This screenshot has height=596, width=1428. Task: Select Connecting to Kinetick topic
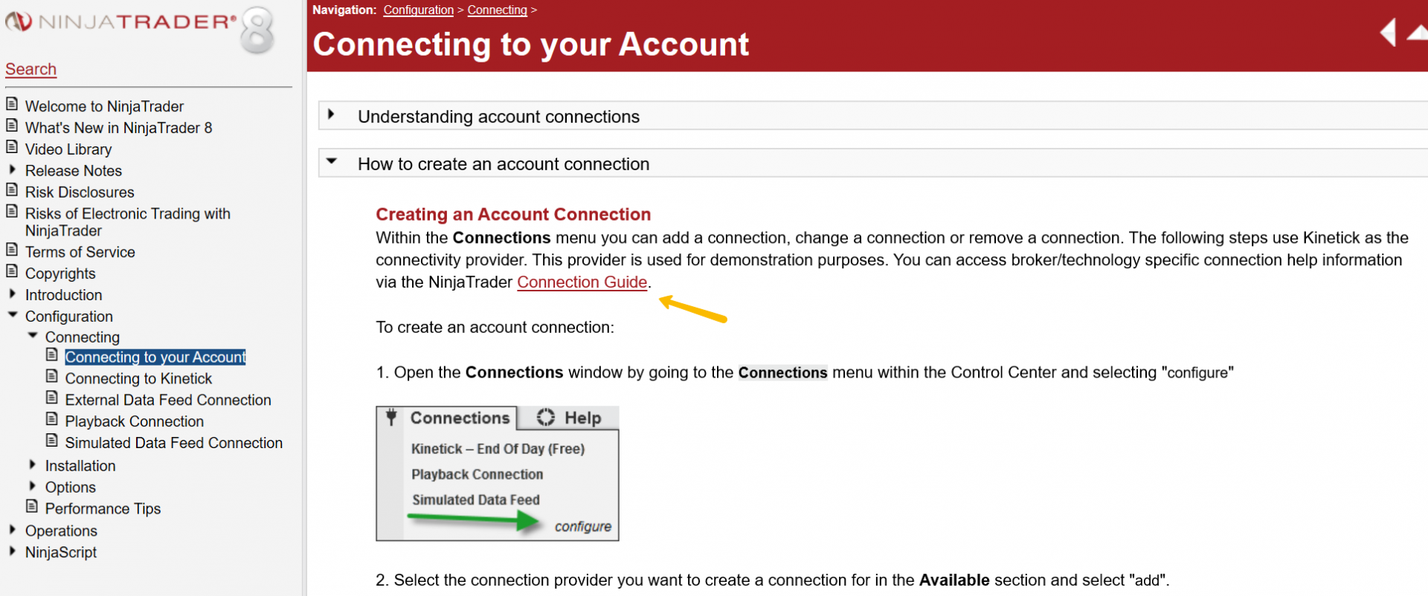click(x=138, y=379)
